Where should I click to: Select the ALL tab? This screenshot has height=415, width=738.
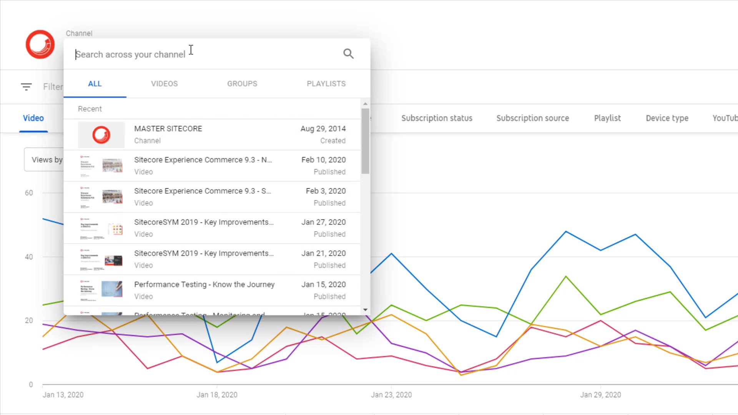(95, 84)
